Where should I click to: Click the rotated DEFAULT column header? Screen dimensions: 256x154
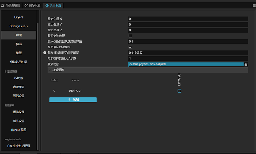(x=179, y=80)
